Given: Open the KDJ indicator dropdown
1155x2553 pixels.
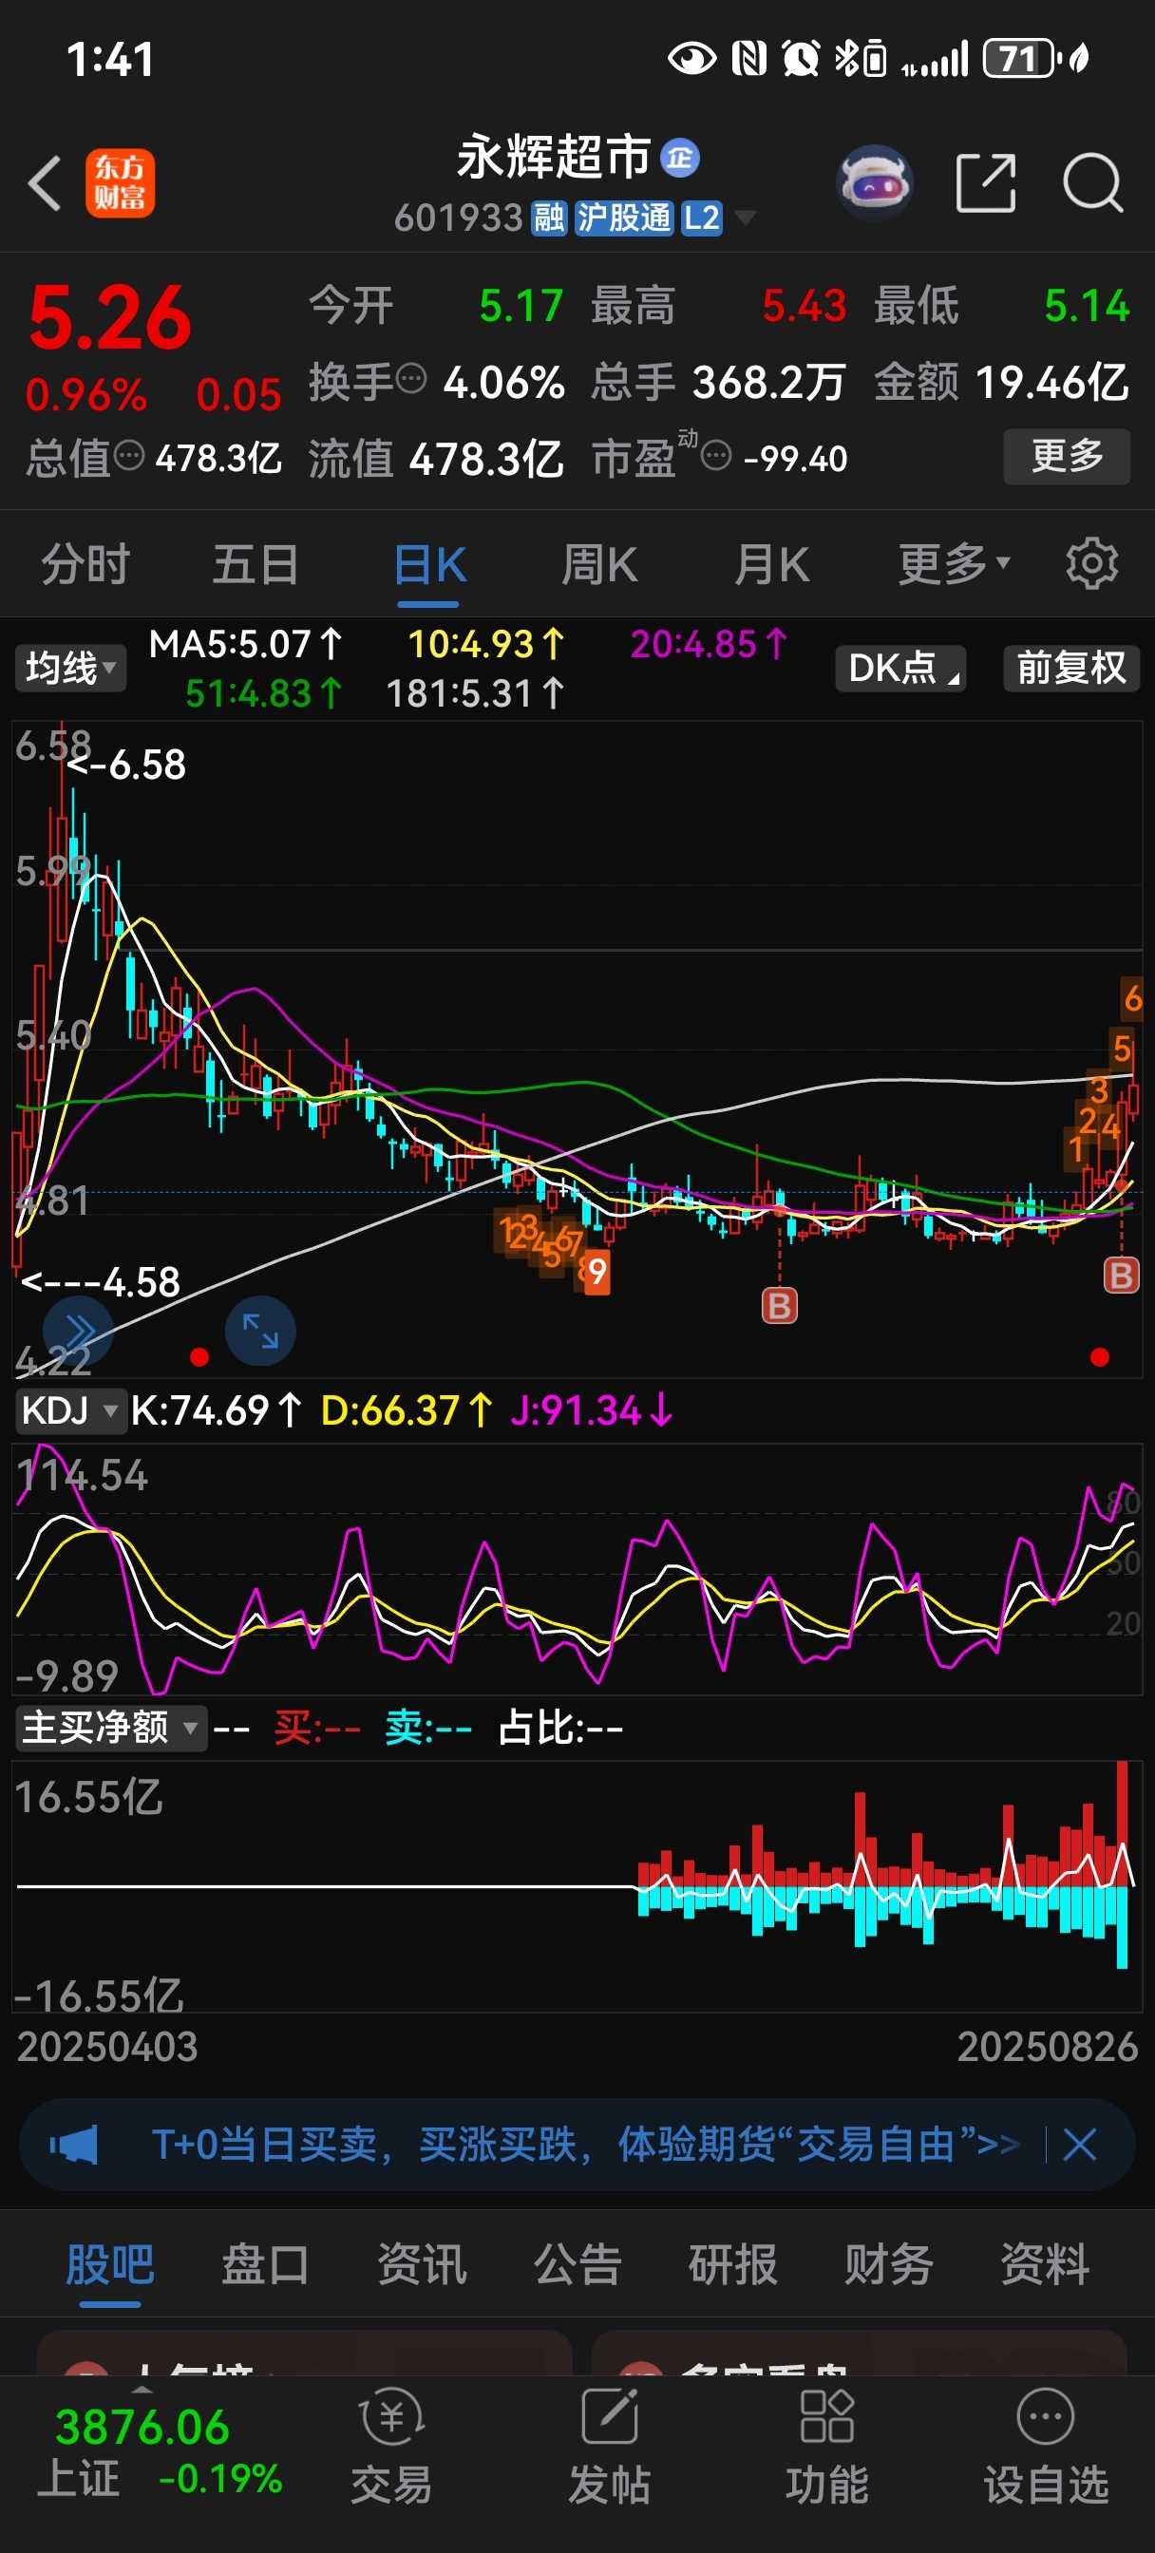Looking at the screenshot, I should pyautogui.click(x=70, y=1410).
